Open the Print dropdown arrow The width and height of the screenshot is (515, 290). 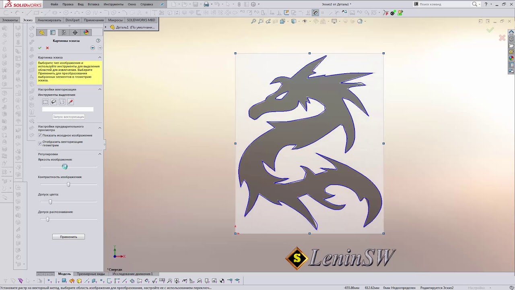(x=212, y=4)
